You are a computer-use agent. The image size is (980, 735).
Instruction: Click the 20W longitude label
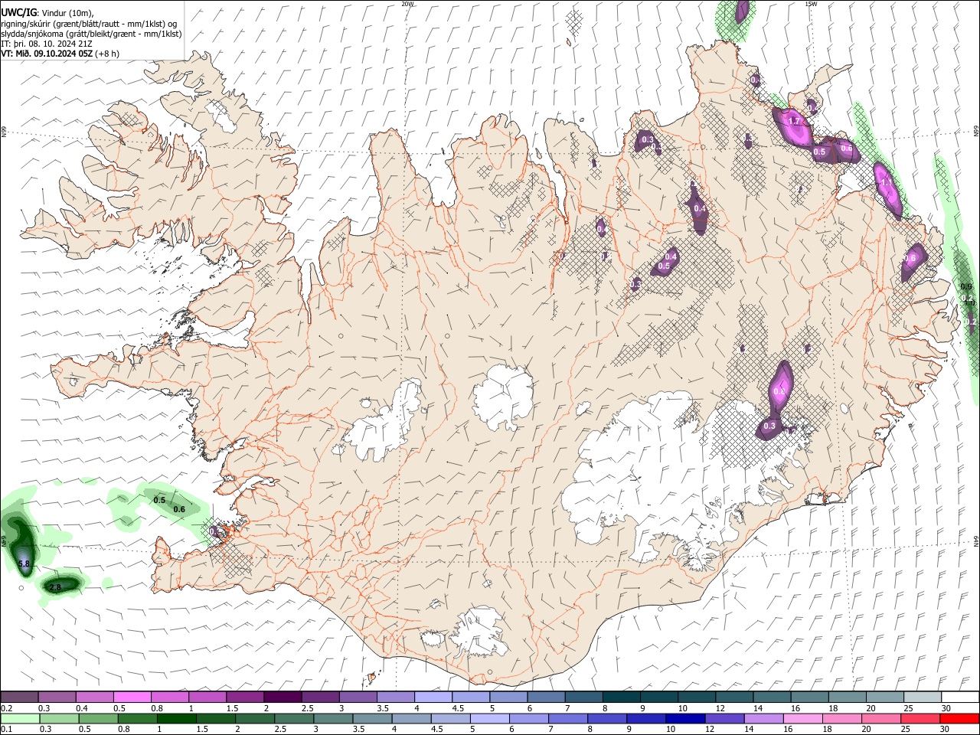(x=407, y=4)
